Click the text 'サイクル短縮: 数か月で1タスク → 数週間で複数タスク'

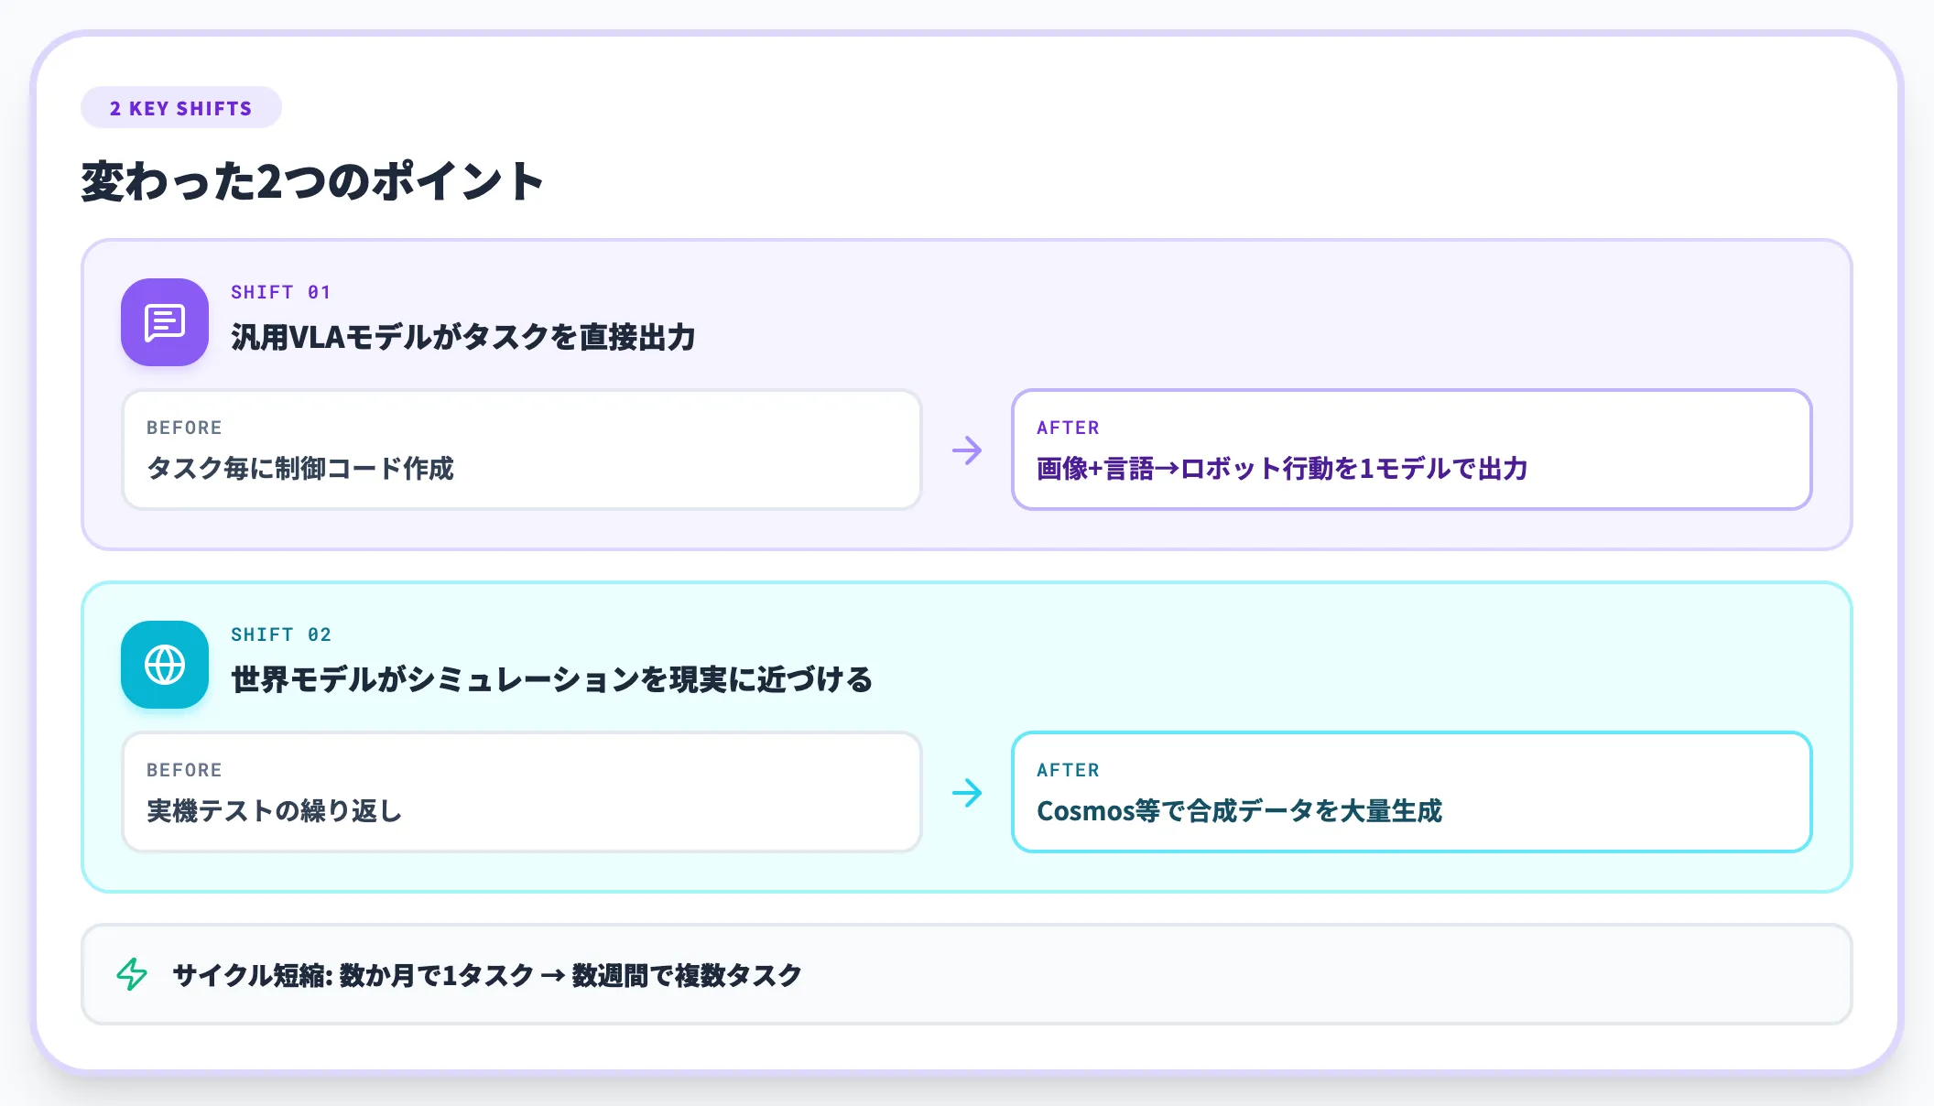coord(487,975)
